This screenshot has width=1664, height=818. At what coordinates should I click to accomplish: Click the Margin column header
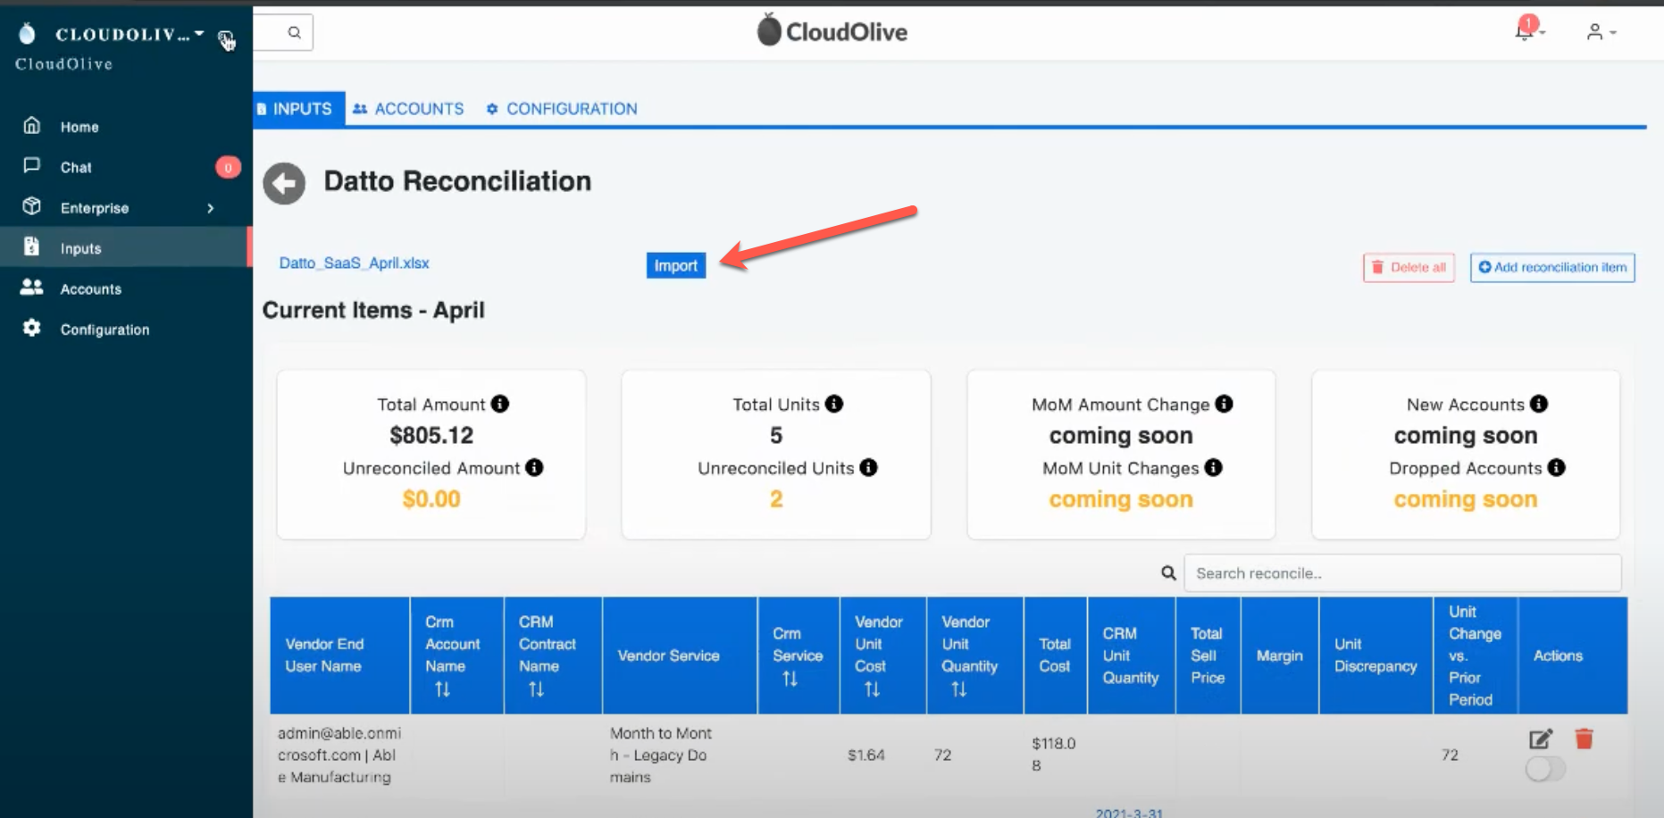pos(1279,655)
